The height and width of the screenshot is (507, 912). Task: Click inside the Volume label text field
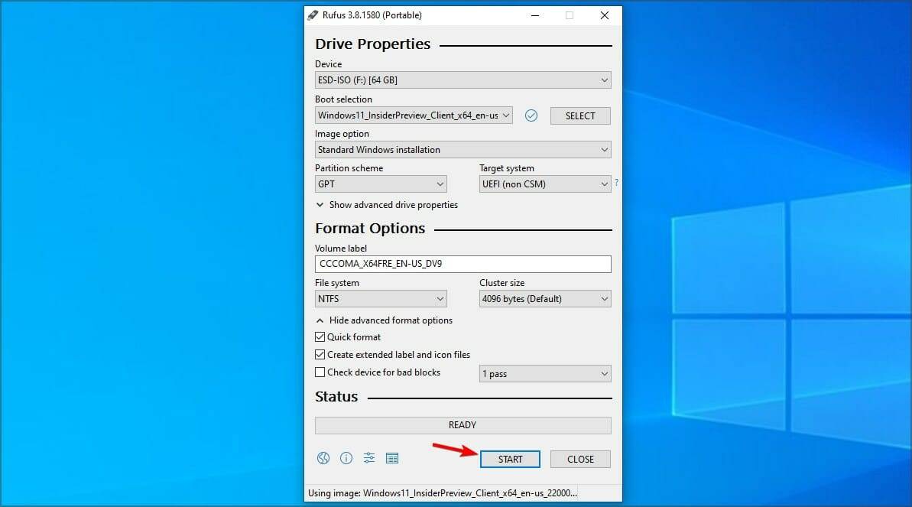[x=462, y=264]
